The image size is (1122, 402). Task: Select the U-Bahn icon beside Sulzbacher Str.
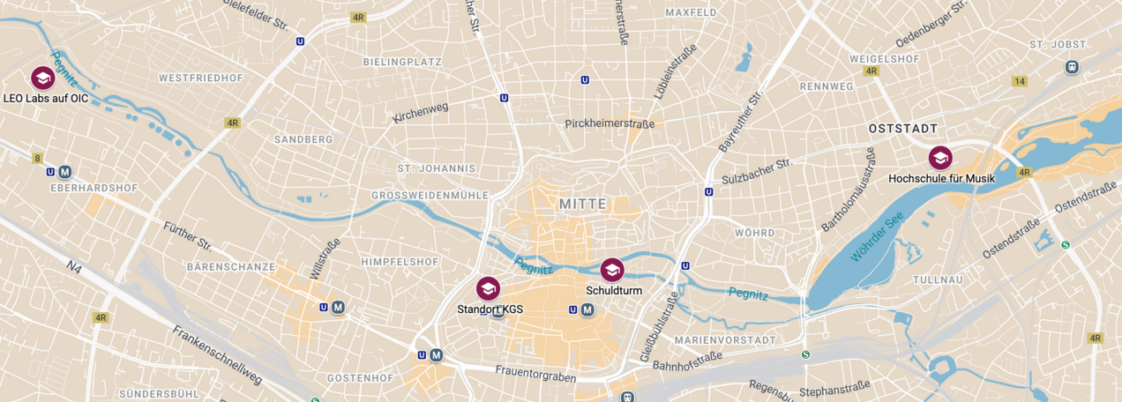point(708,191)
